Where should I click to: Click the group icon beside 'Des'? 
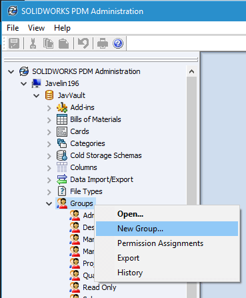coord(75,227)
